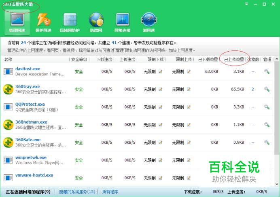Click the wmpnetwk.exe program icon
Image resolution: width=280 pixels, height=197 pixels.
pos(8,160)
